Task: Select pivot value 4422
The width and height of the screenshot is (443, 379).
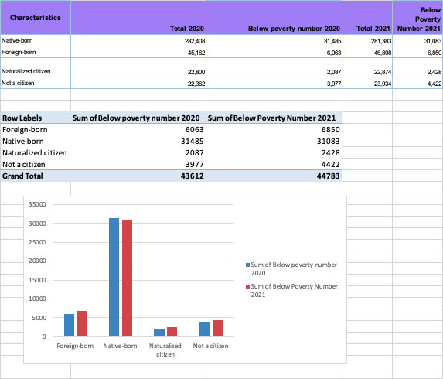Action: coord(274,164)
